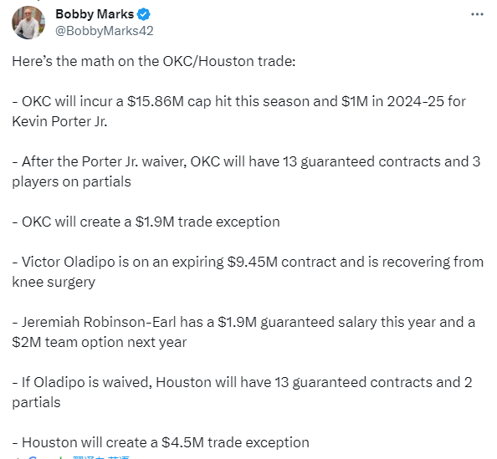Click the 2024-25 season text
497x459 pixels.
415,101
